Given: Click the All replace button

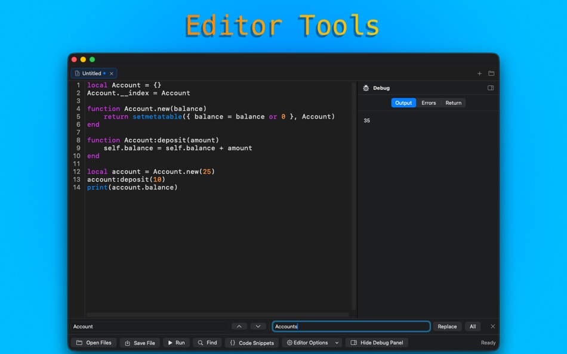Looking at the screenshot, I should pyautogui.click(x=473, y=327).
